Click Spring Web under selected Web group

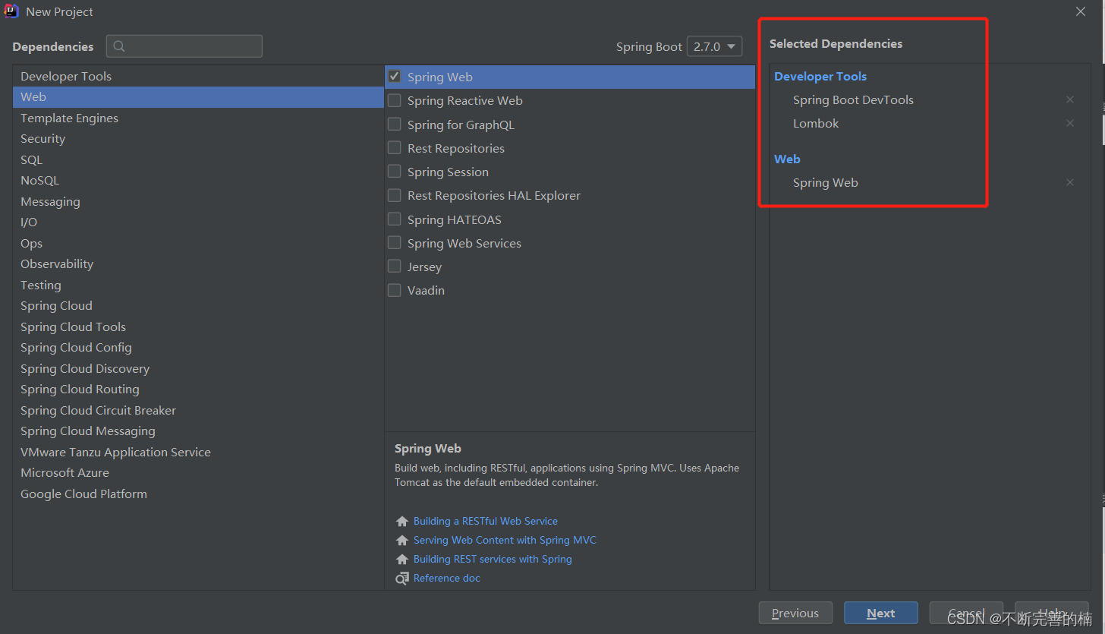click(825, 183)
